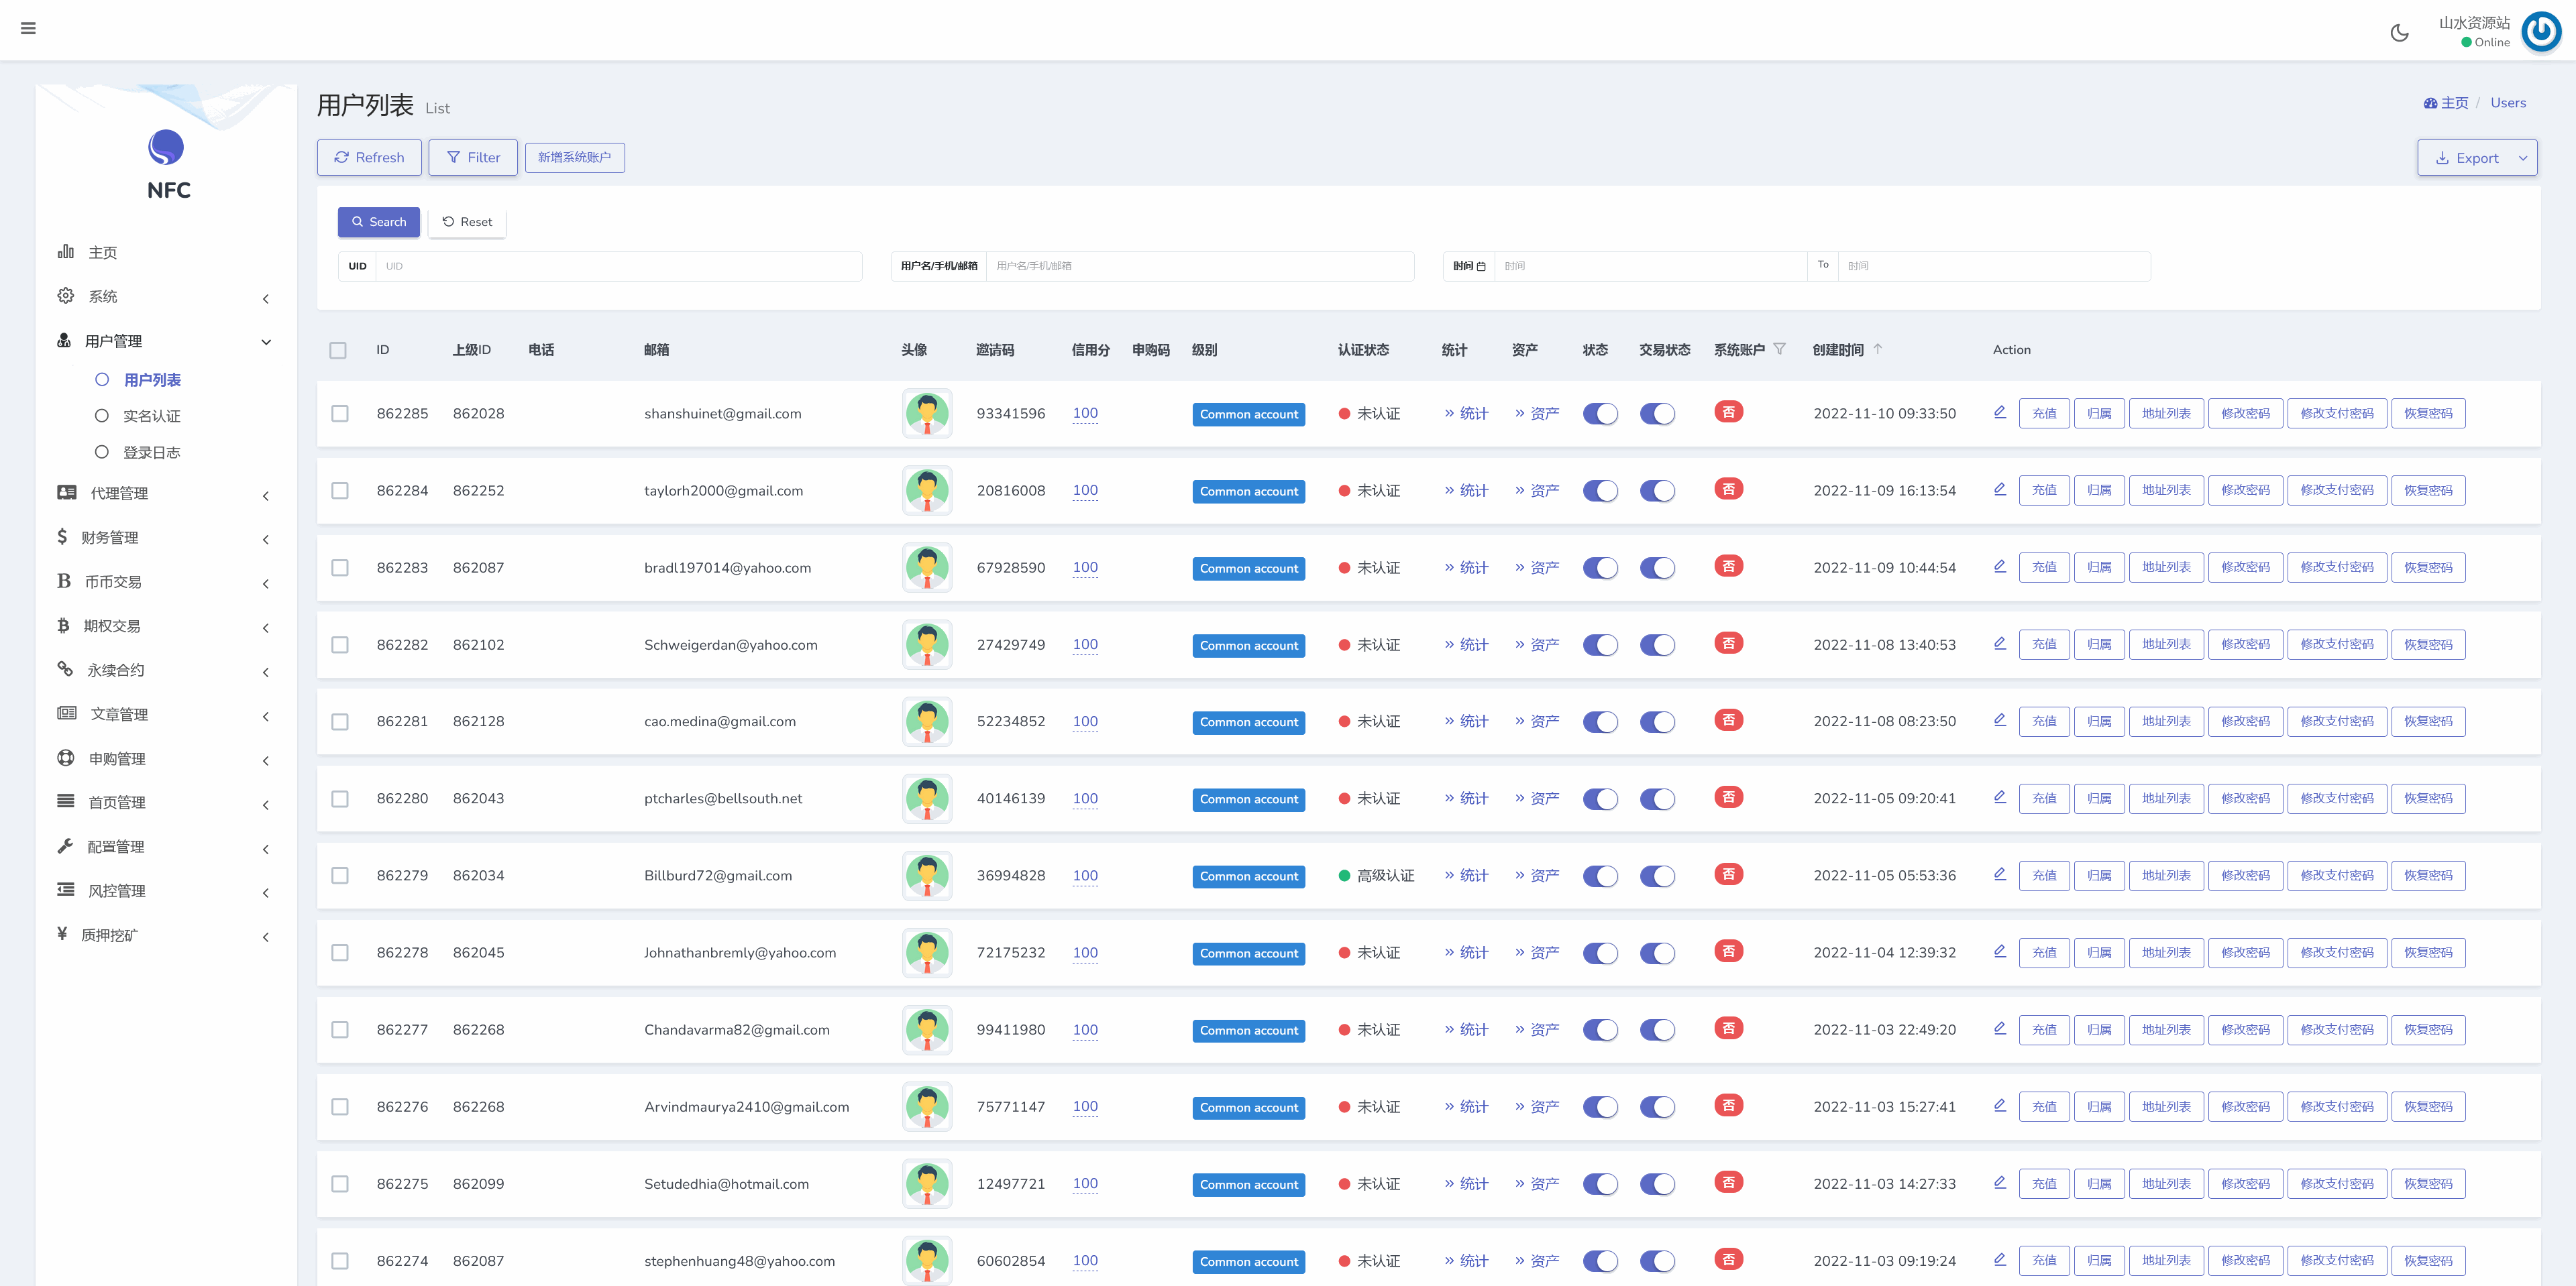This screenshot has height=1286, width=2576.
Task: Open 登录日志 in sidebar
Action: tap(151, 453)
